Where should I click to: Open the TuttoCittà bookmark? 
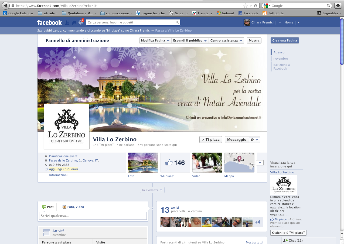tap(273, 13)
